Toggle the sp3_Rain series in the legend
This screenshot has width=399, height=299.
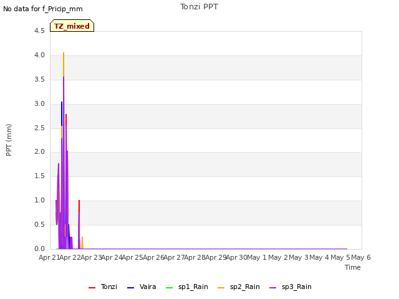point(291,287)
